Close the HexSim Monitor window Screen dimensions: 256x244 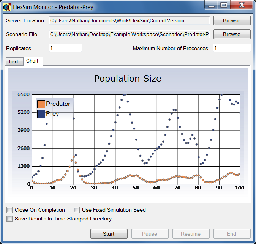pyautogui.click(x=242, y=5)
